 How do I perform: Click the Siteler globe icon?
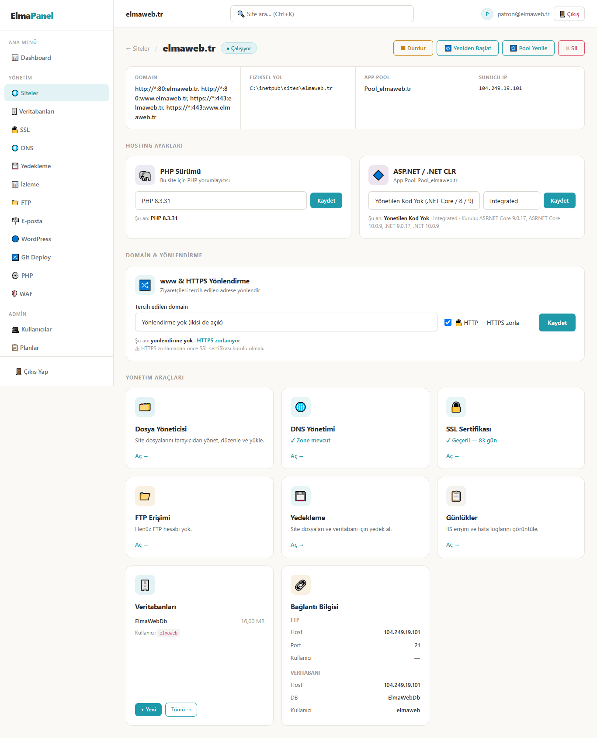pyautogui.click(x=15, y=93)
